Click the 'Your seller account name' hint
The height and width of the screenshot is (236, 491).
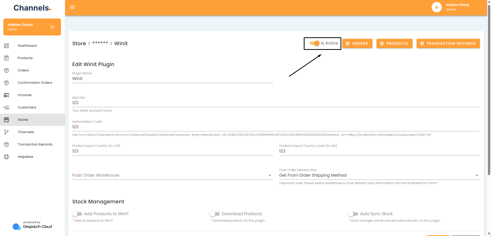(92, 111)
